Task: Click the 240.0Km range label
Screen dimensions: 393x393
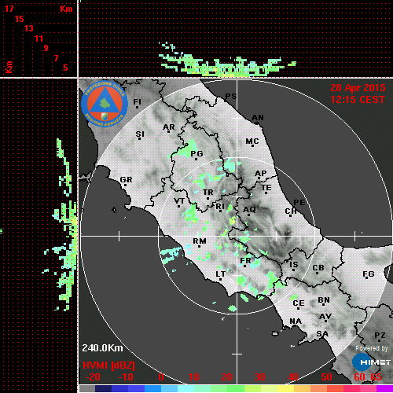Action: point(102,348)
